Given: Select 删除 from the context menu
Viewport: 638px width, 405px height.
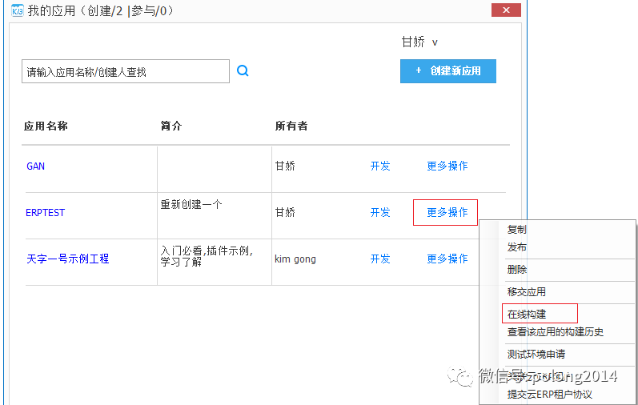Looking at the screenshot, I should [517, 270].
